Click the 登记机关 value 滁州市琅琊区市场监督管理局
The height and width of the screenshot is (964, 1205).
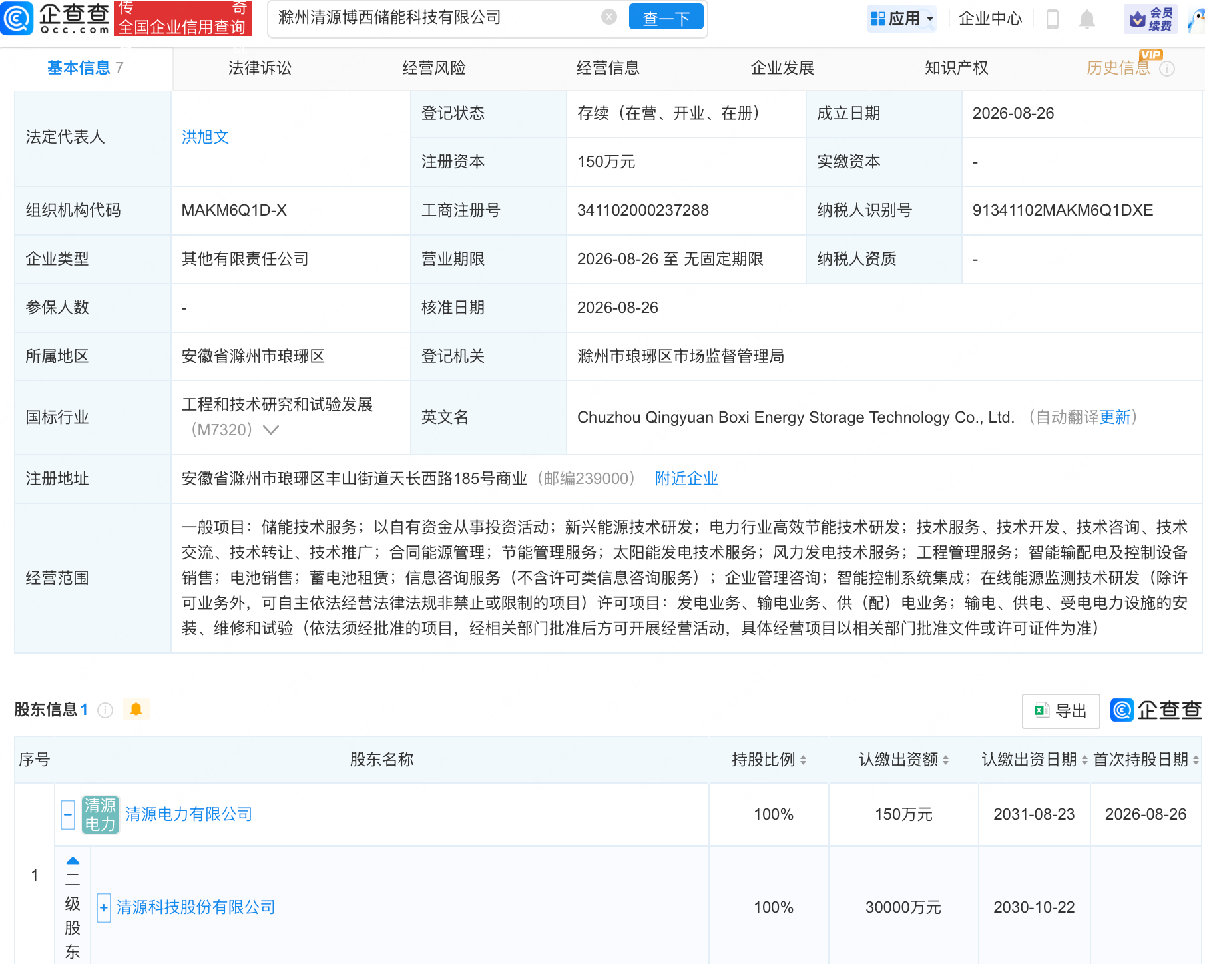(680, 356)
